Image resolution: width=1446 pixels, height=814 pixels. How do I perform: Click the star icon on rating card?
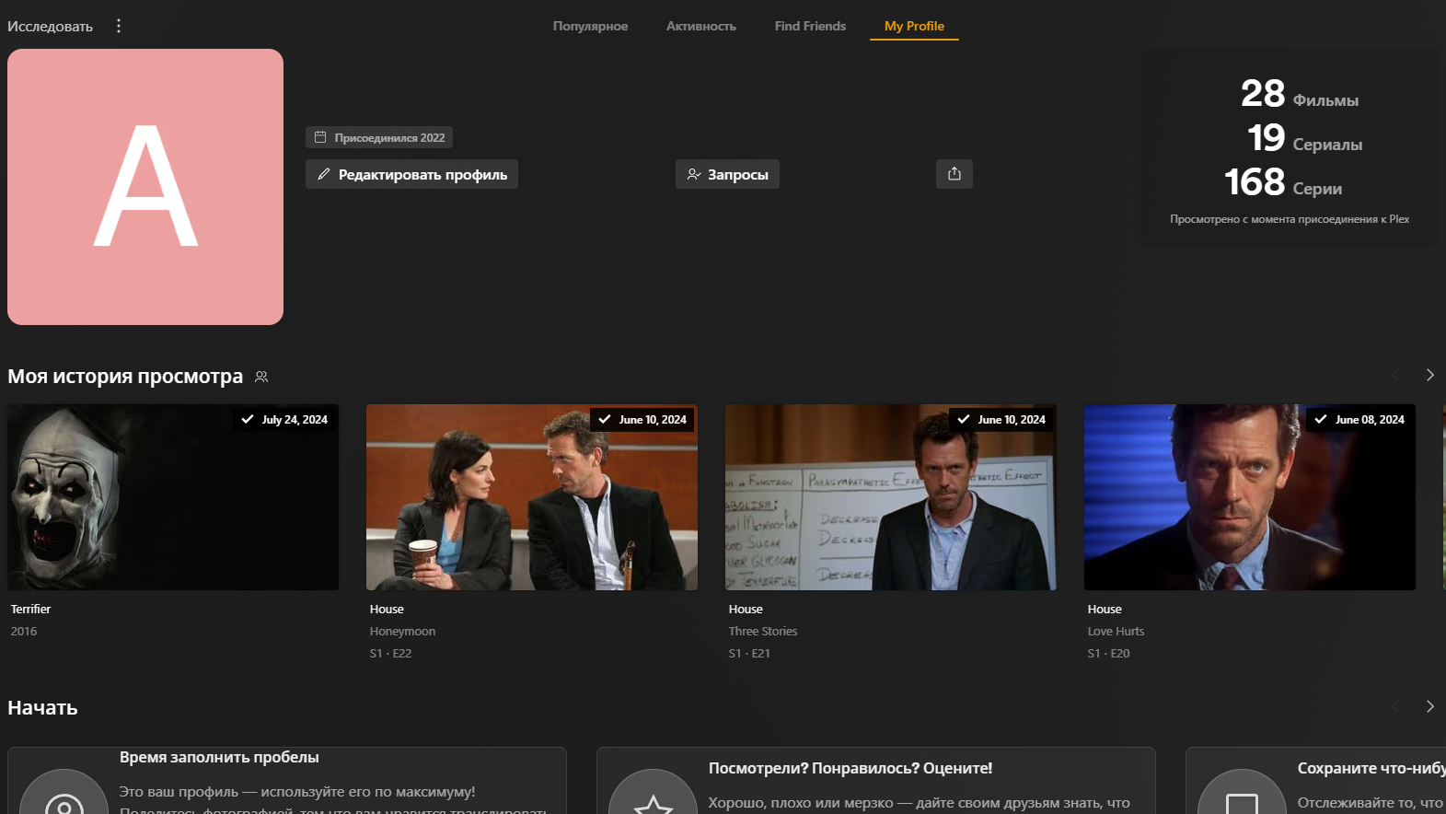653,803
